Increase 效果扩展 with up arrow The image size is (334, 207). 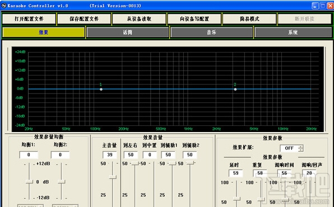coord(300,147)
